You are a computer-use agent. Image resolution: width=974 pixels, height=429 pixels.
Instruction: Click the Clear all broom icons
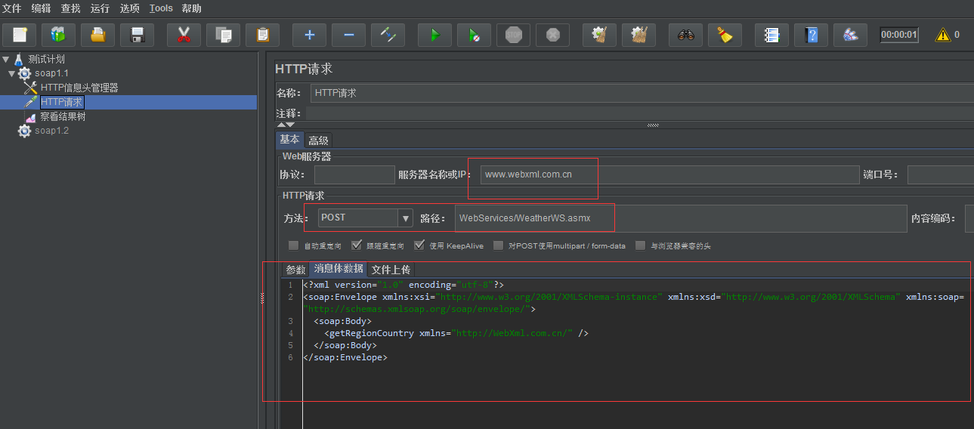[x=639, y=35]
